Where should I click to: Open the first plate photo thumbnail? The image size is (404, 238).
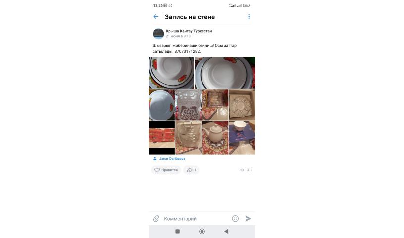click(x=171, y=72)
